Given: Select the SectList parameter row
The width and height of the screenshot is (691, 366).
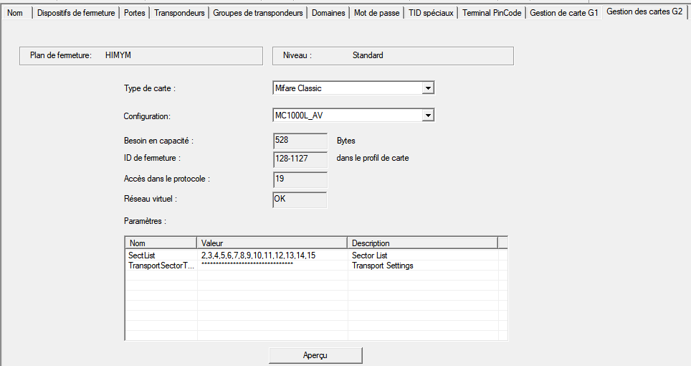Looking at the screenshot, I should pos(141,255).
